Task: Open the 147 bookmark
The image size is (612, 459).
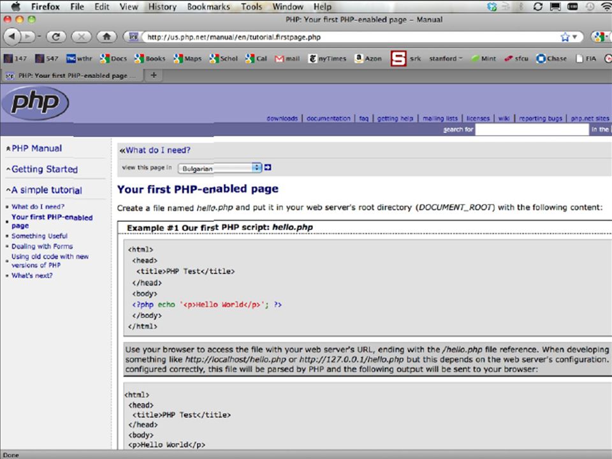Action: [15, 59]
